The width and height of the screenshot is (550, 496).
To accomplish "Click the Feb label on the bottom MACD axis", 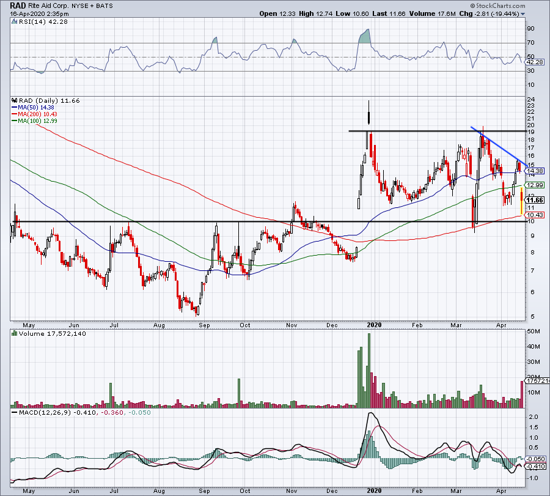I will (417, 490).
